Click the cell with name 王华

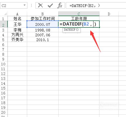click(x=17, y=24)
